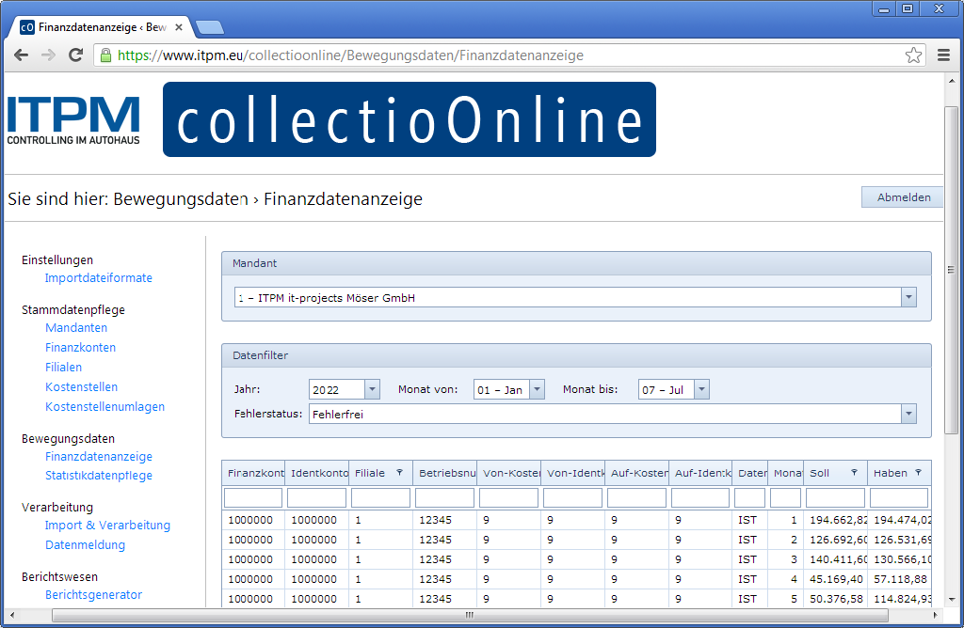Click the Betriebsnummer column header
Screen dimensions: 964x628
click(445, 473)
